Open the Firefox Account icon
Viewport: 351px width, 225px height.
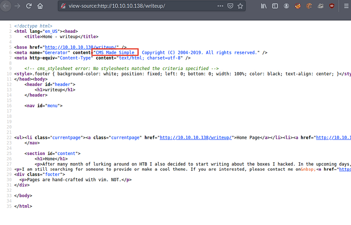coord(287,6)
